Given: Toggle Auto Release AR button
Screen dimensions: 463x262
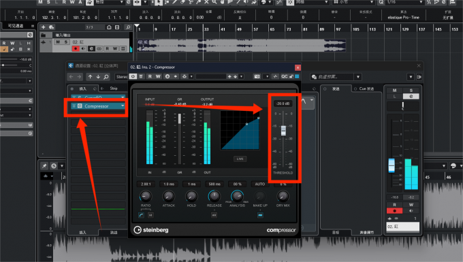Looking at the screenshot, I should pos(214,215).
